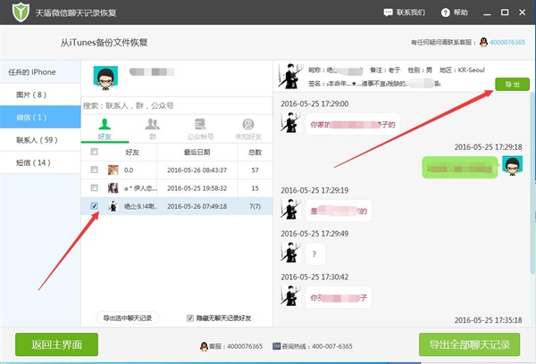Click avatar of friend 0.0
Screen dimensions: 536x364
coord(113,170)
